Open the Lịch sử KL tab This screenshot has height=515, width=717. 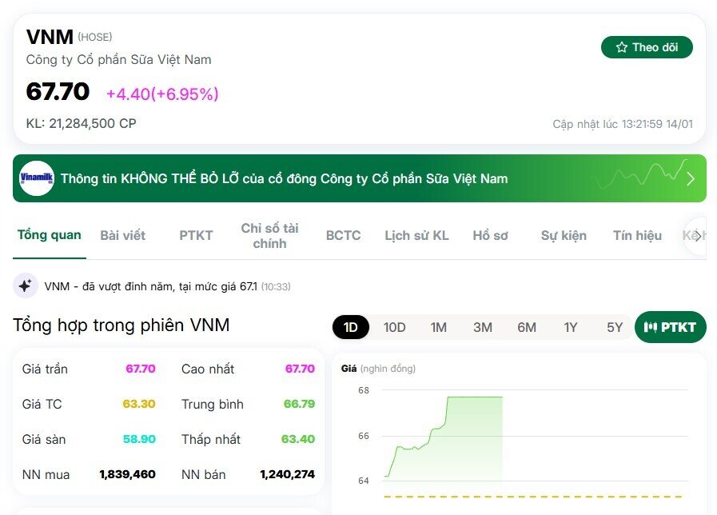416,235
